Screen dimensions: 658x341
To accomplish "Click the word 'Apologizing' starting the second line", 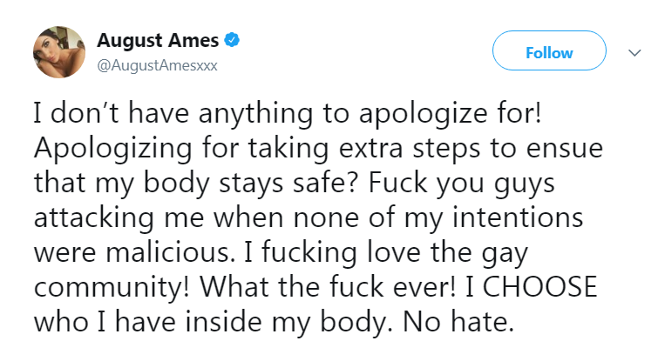I will coord(112,149).
